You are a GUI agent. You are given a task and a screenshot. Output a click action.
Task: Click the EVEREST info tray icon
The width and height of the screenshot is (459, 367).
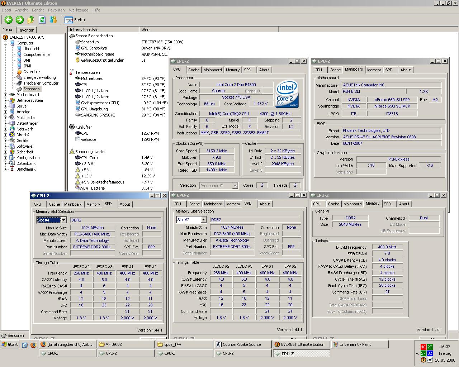pyautogui.click(x=423, y=360)
